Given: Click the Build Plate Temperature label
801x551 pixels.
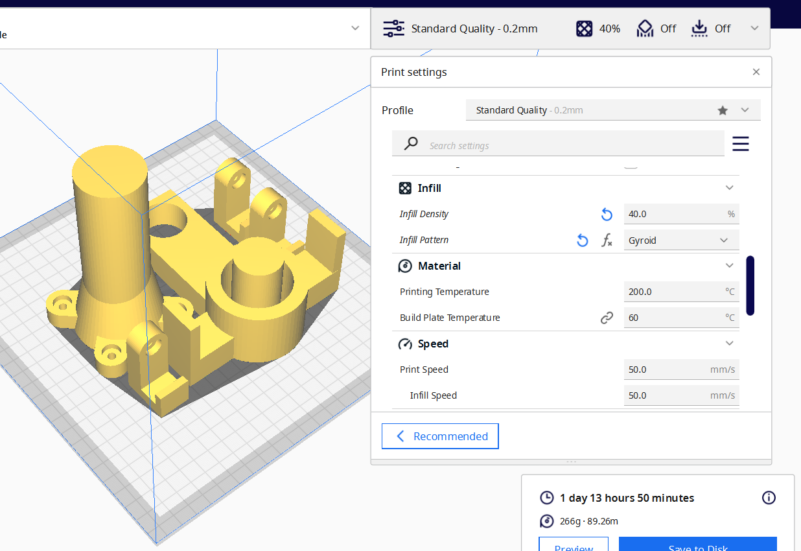Looking at the screenshot, I should (450, 318).
